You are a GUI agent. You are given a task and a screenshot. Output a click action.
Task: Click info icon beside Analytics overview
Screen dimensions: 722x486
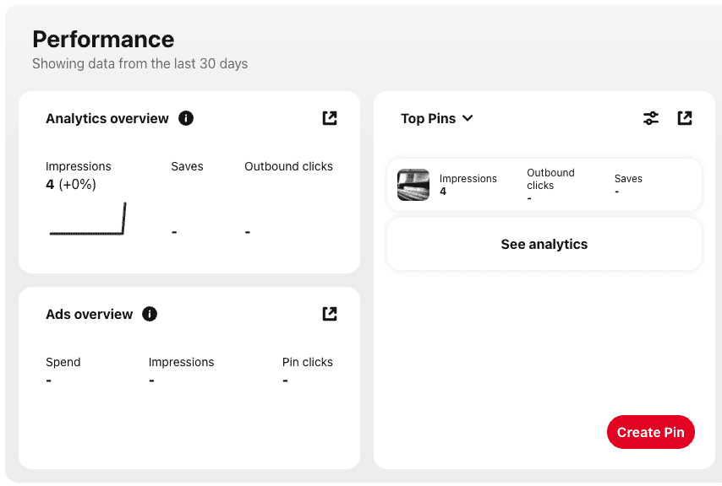(185, 118)
